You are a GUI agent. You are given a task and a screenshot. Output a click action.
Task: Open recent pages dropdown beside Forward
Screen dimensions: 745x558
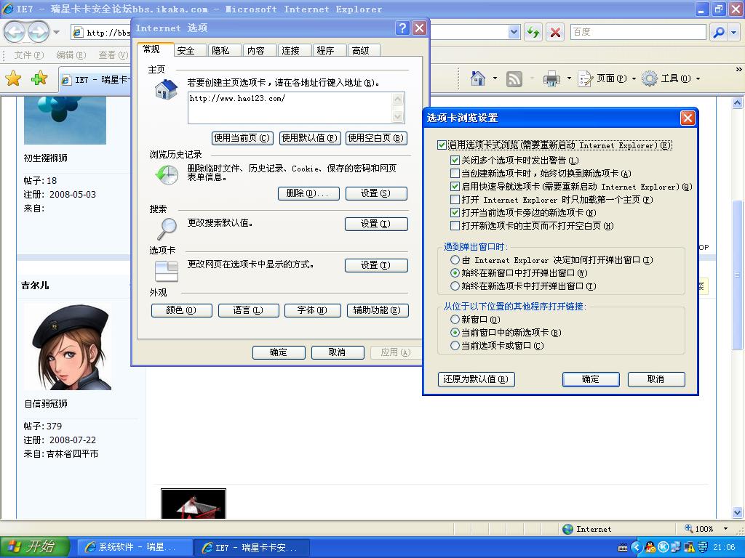point(57,32)
